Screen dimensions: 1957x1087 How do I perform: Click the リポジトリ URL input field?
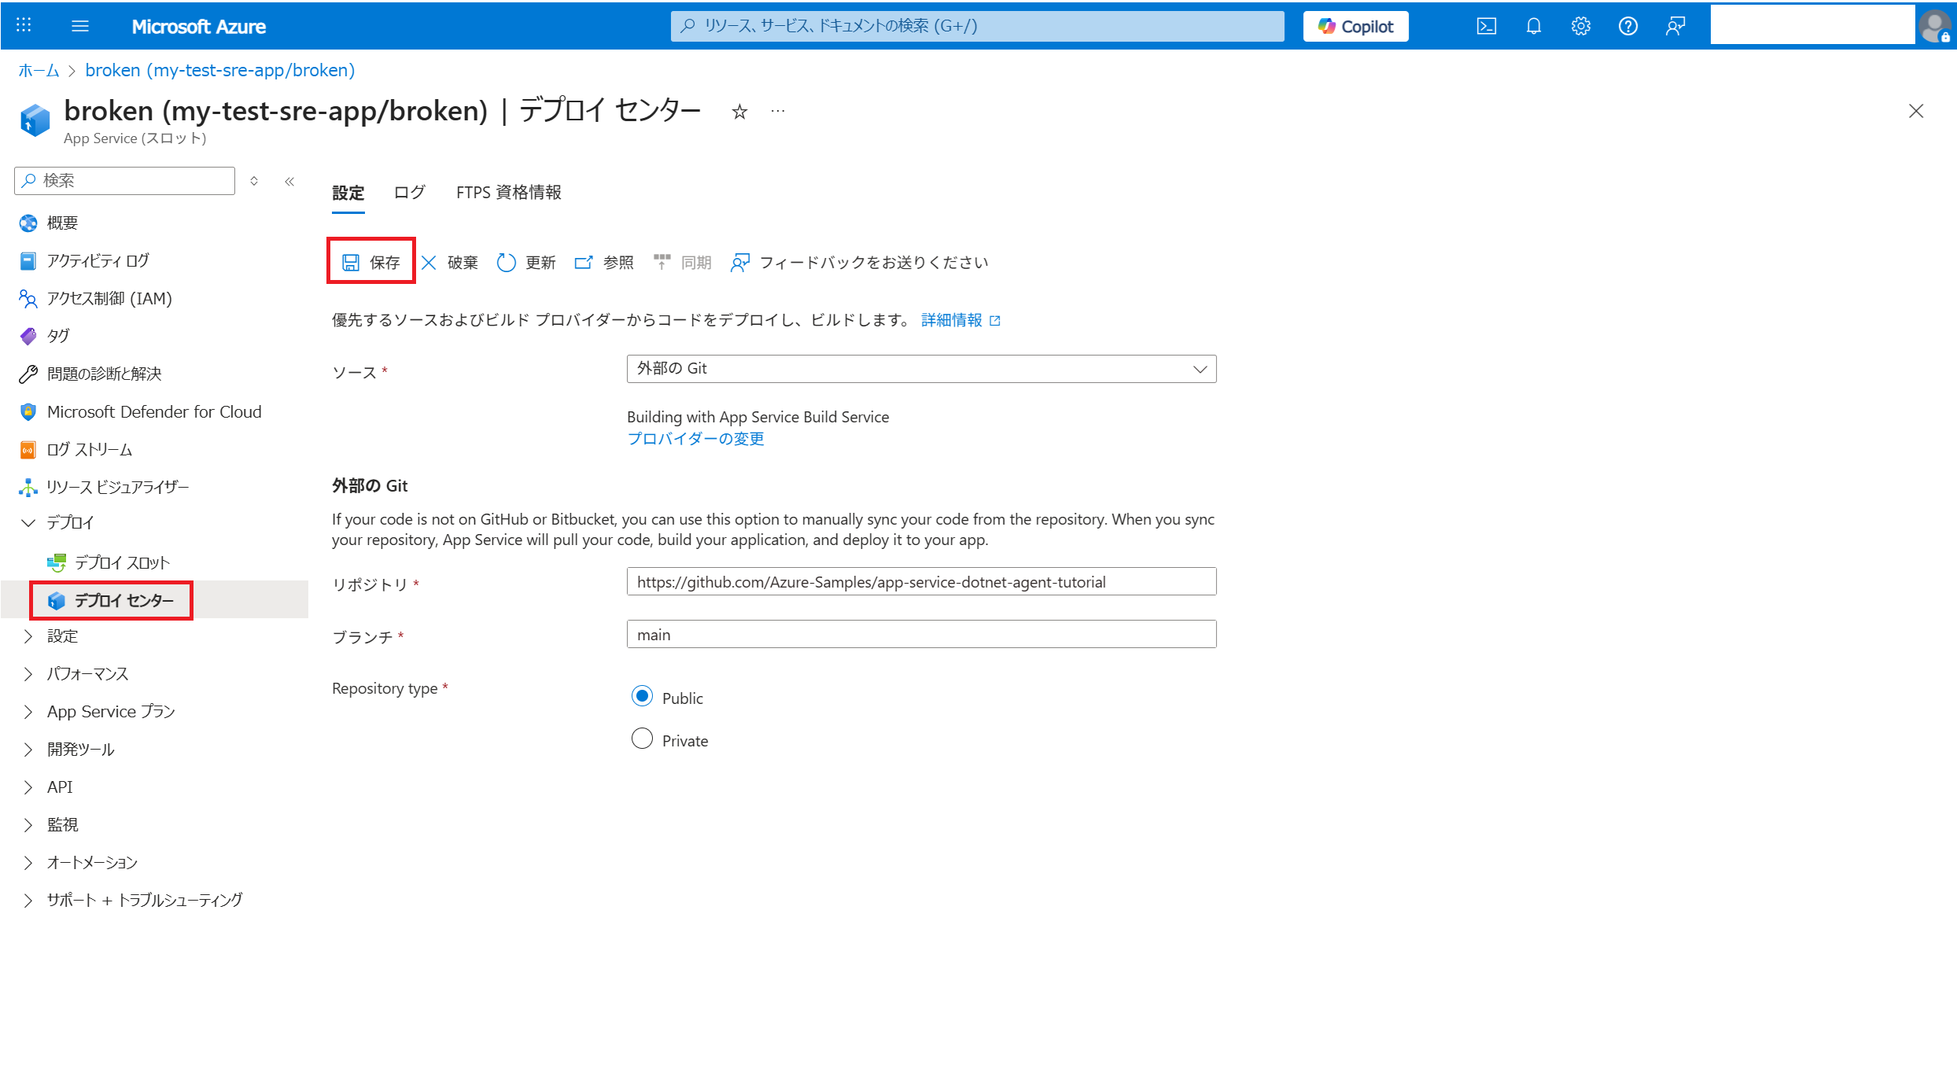coord(921,582)
